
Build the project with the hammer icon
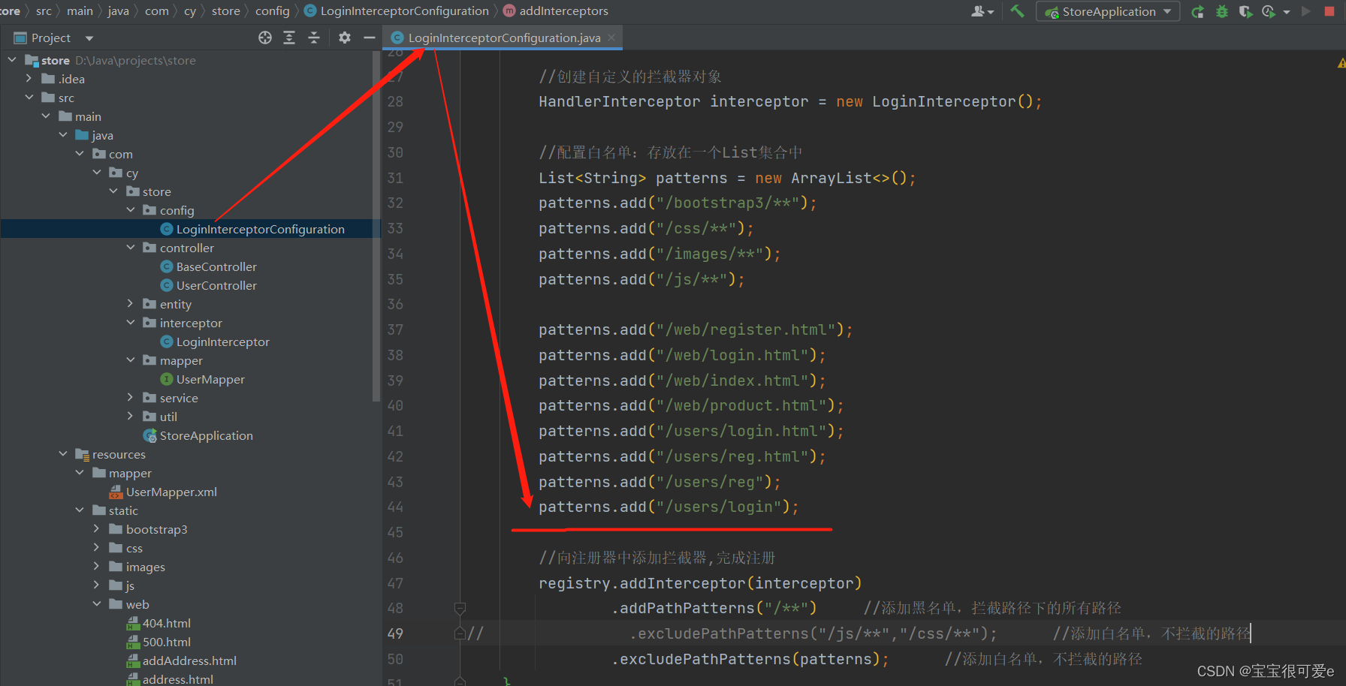click(x=1018, y=11)
